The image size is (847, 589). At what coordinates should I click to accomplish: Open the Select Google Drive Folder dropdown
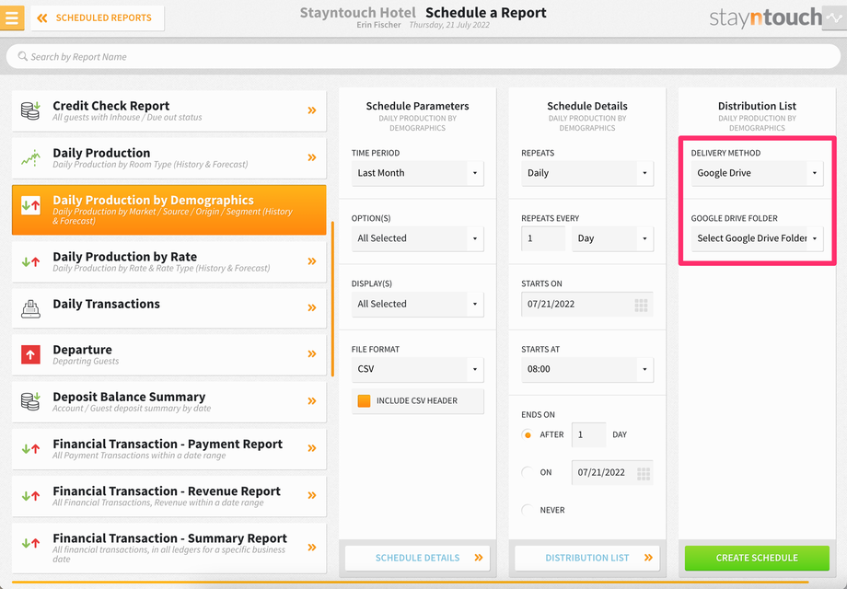(757, 238)
